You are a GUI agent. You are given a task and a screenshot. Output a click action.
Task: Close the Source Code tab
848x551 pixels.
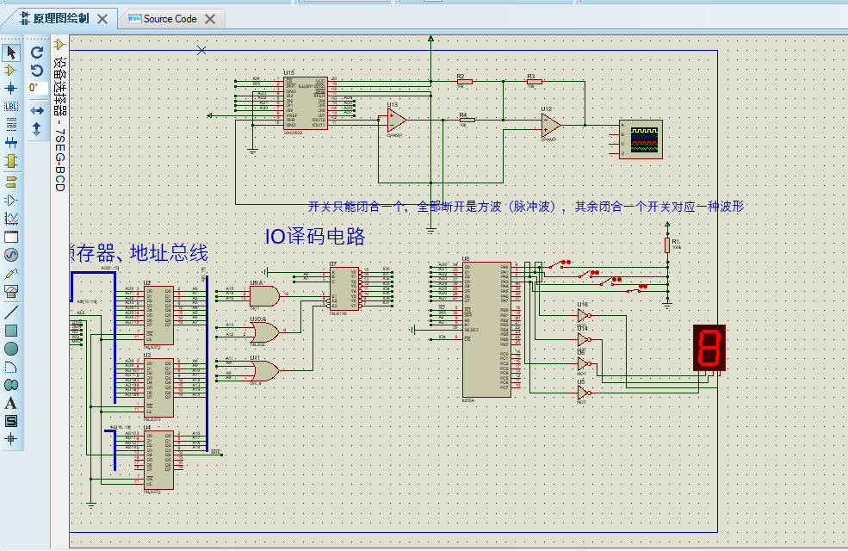[x=210, y=19]
